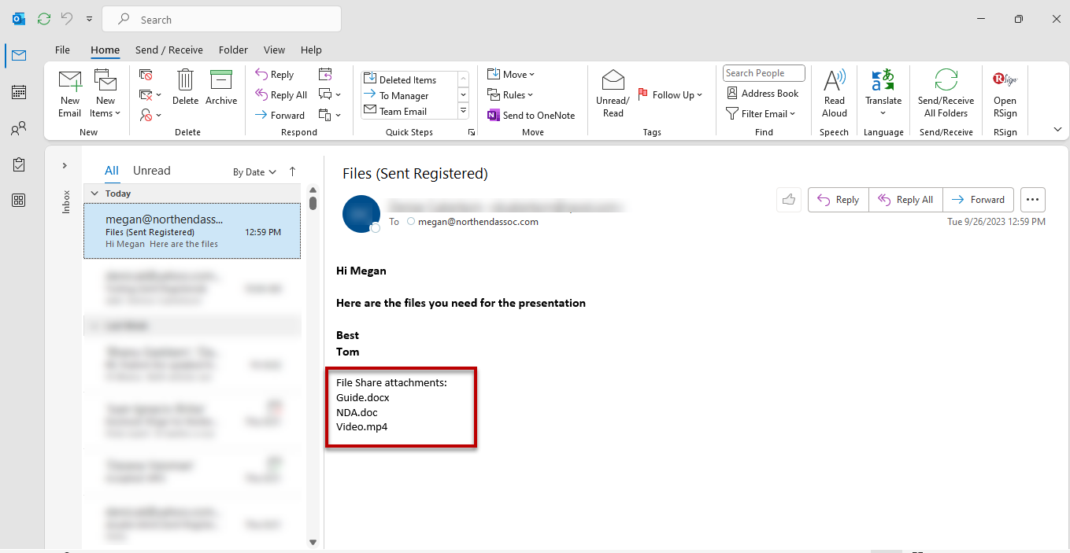Image resolution: width=1070 pixels, height=553 pixels.
Task: Click Forward in the ribbon
Action: point(280,115)
